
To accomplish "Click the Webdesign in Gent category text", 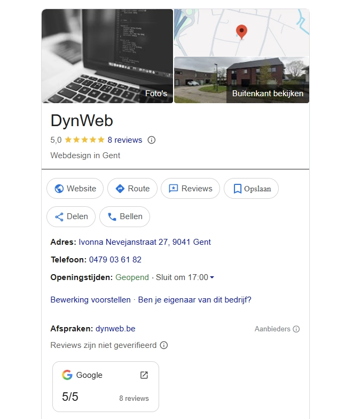I will (85, 156).
